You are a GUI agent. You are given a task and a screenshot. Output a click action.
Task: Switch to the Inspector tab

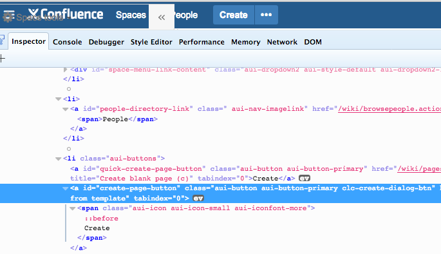coord(28,41)
